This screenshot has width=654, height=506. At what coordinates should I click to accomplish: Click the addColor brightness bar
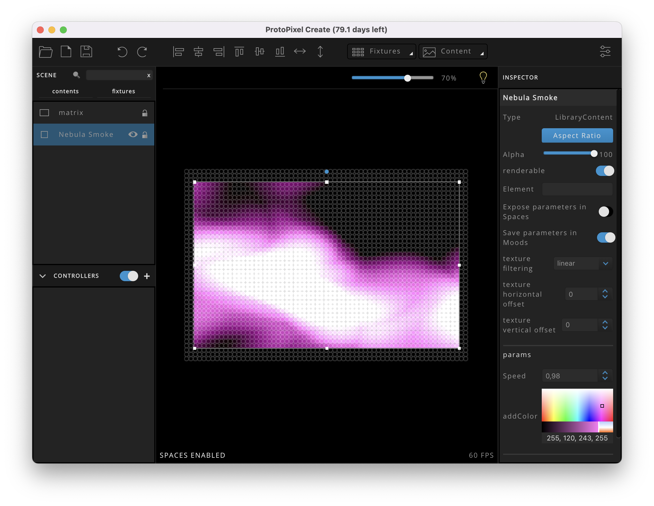point(570,427)
